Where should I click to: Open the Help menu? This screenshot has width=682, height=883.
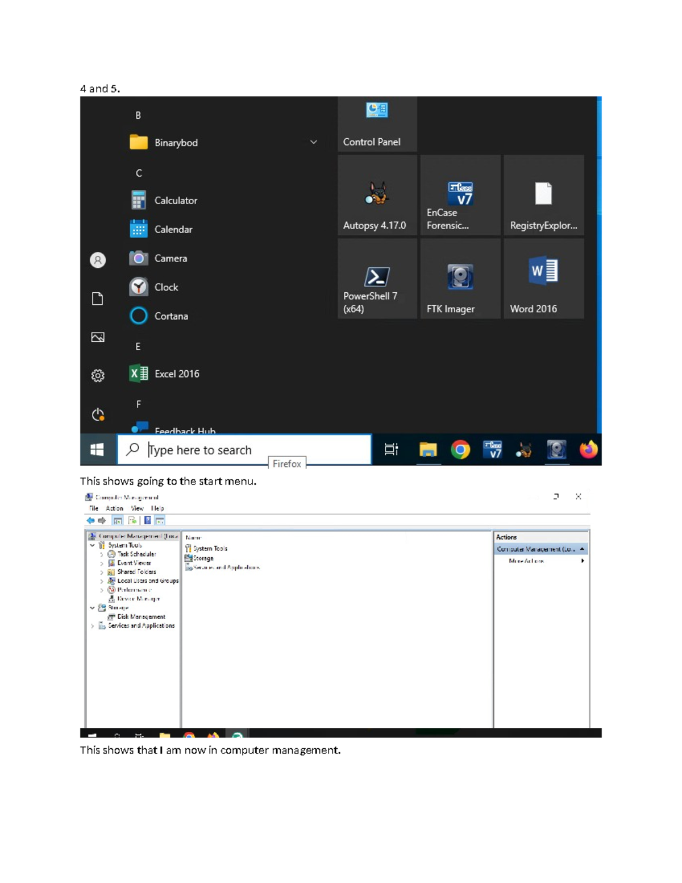[x=157, y=508]
